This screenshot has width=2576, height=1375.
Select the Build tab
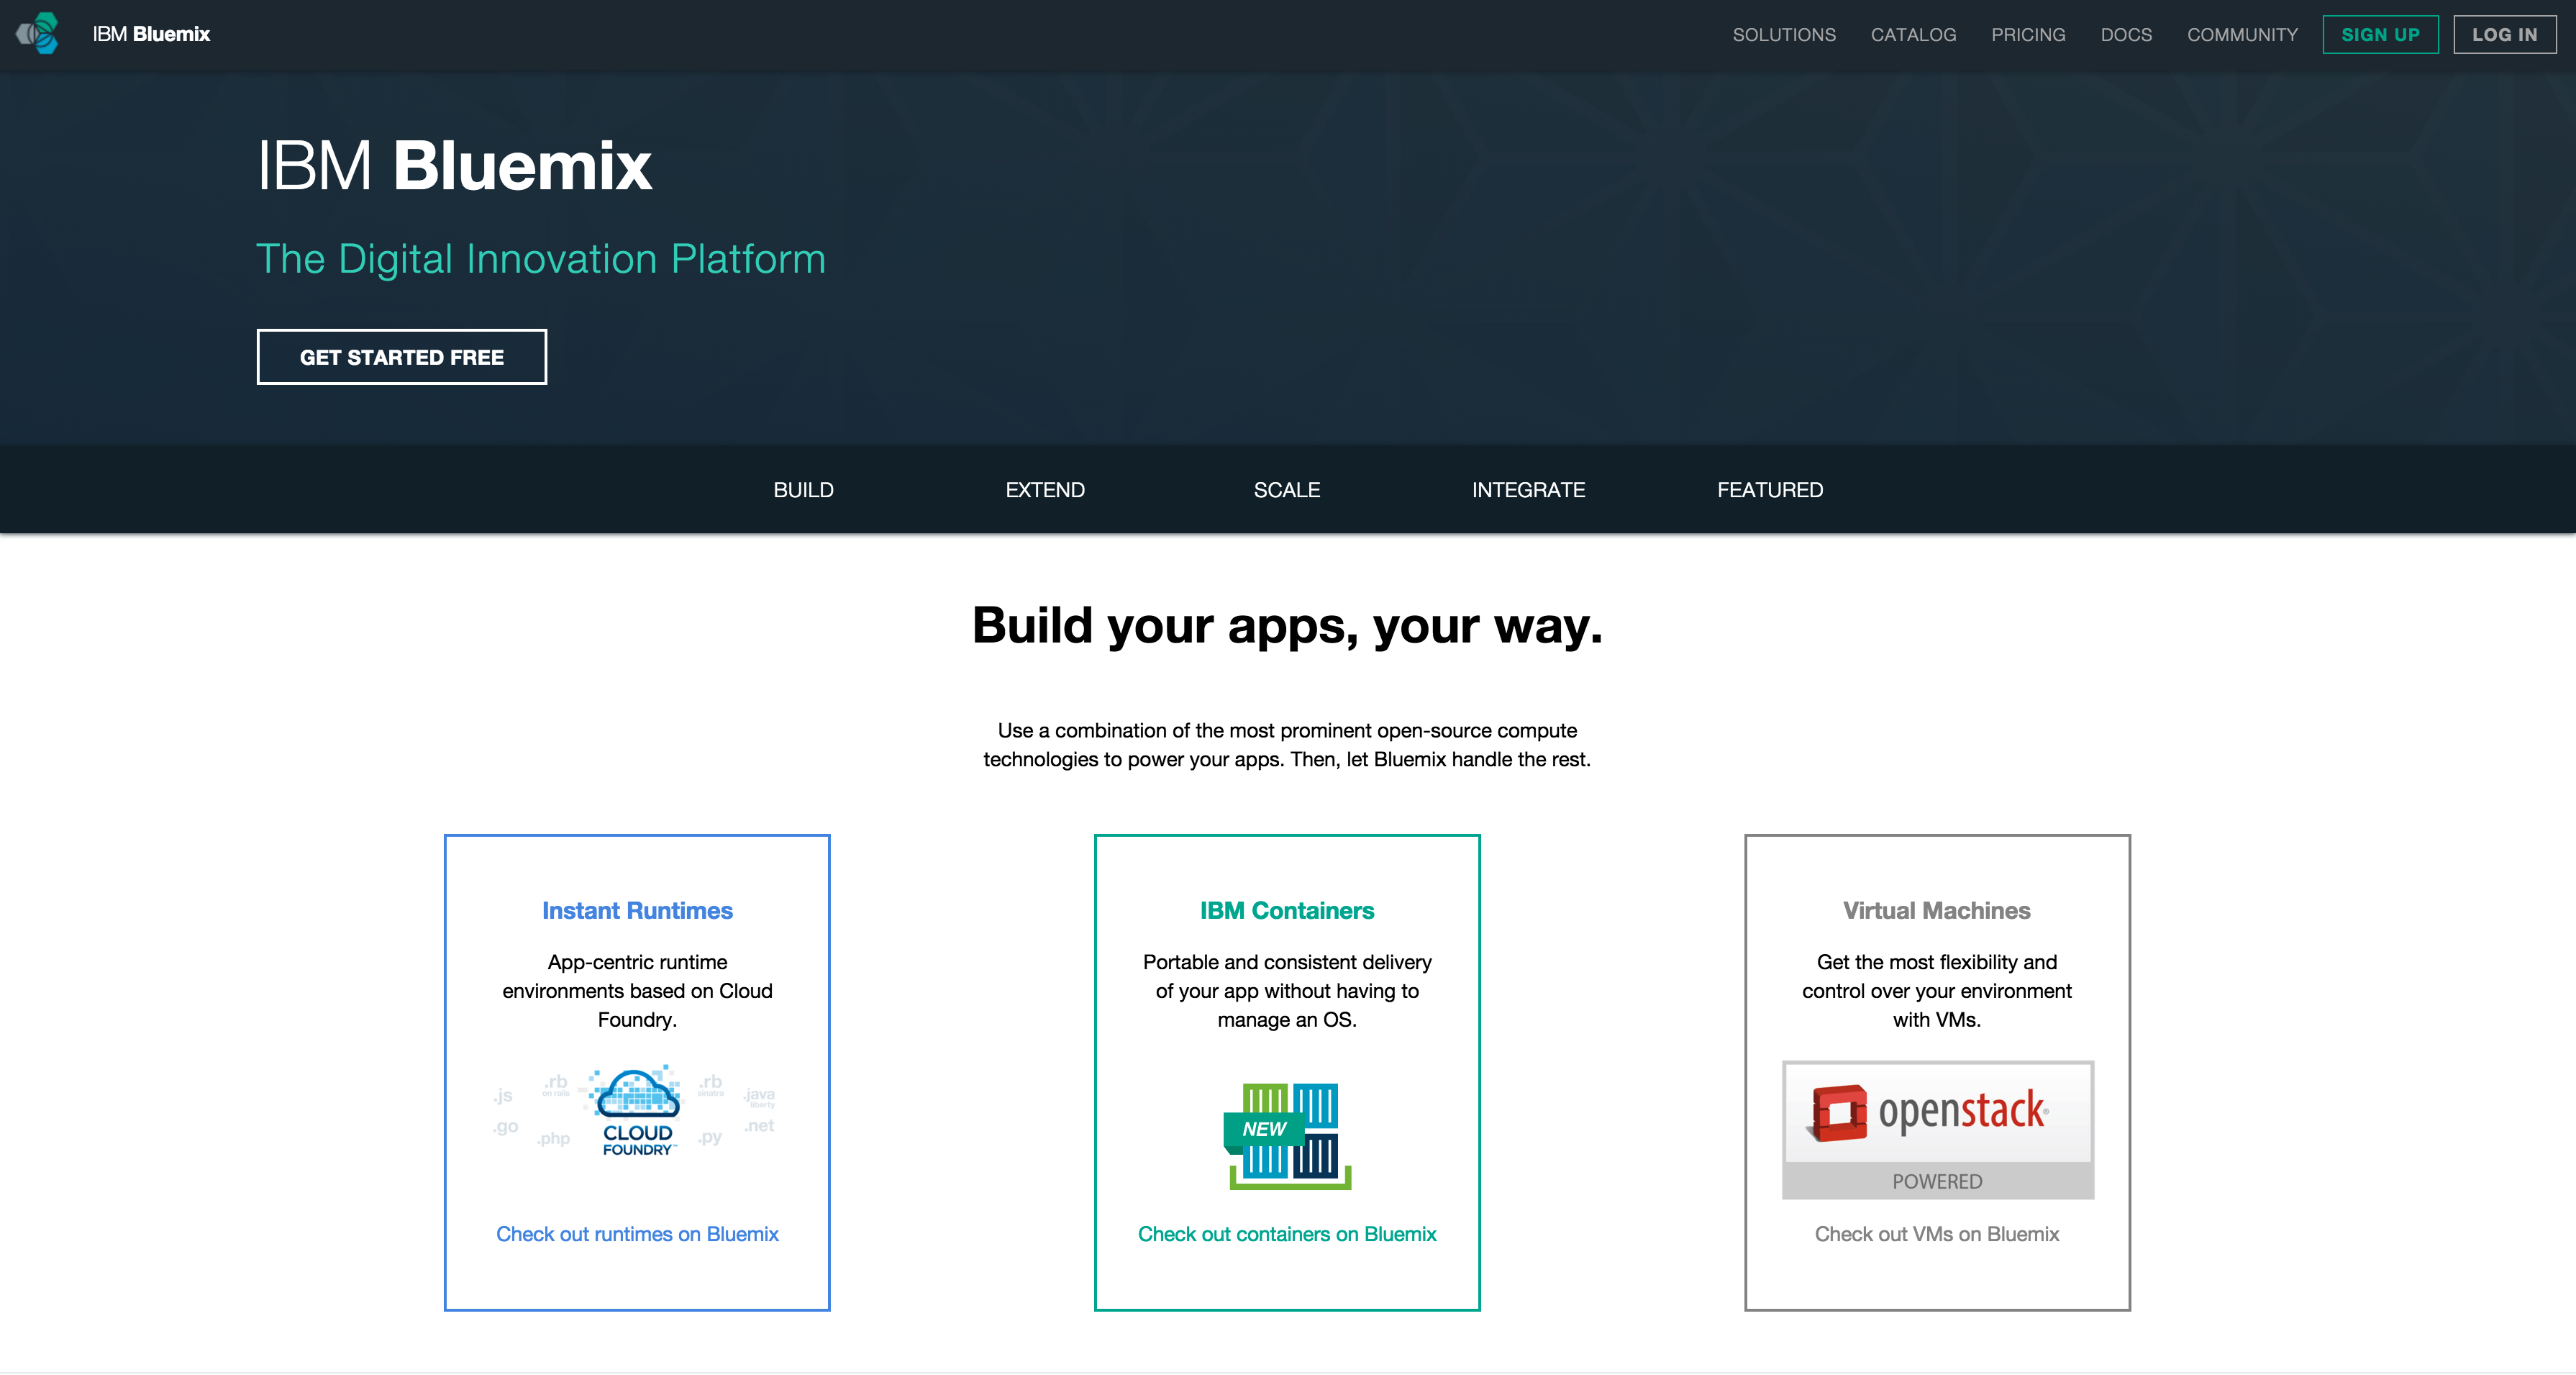803,490
